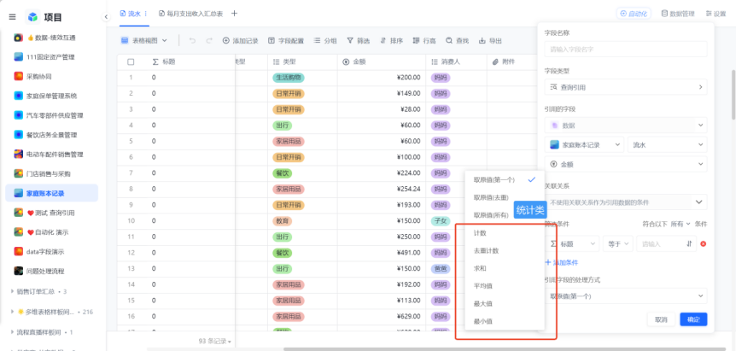736x351 pixels.
Task: Add a new sheet tab with plus icon
Action: tap(234, 13)
